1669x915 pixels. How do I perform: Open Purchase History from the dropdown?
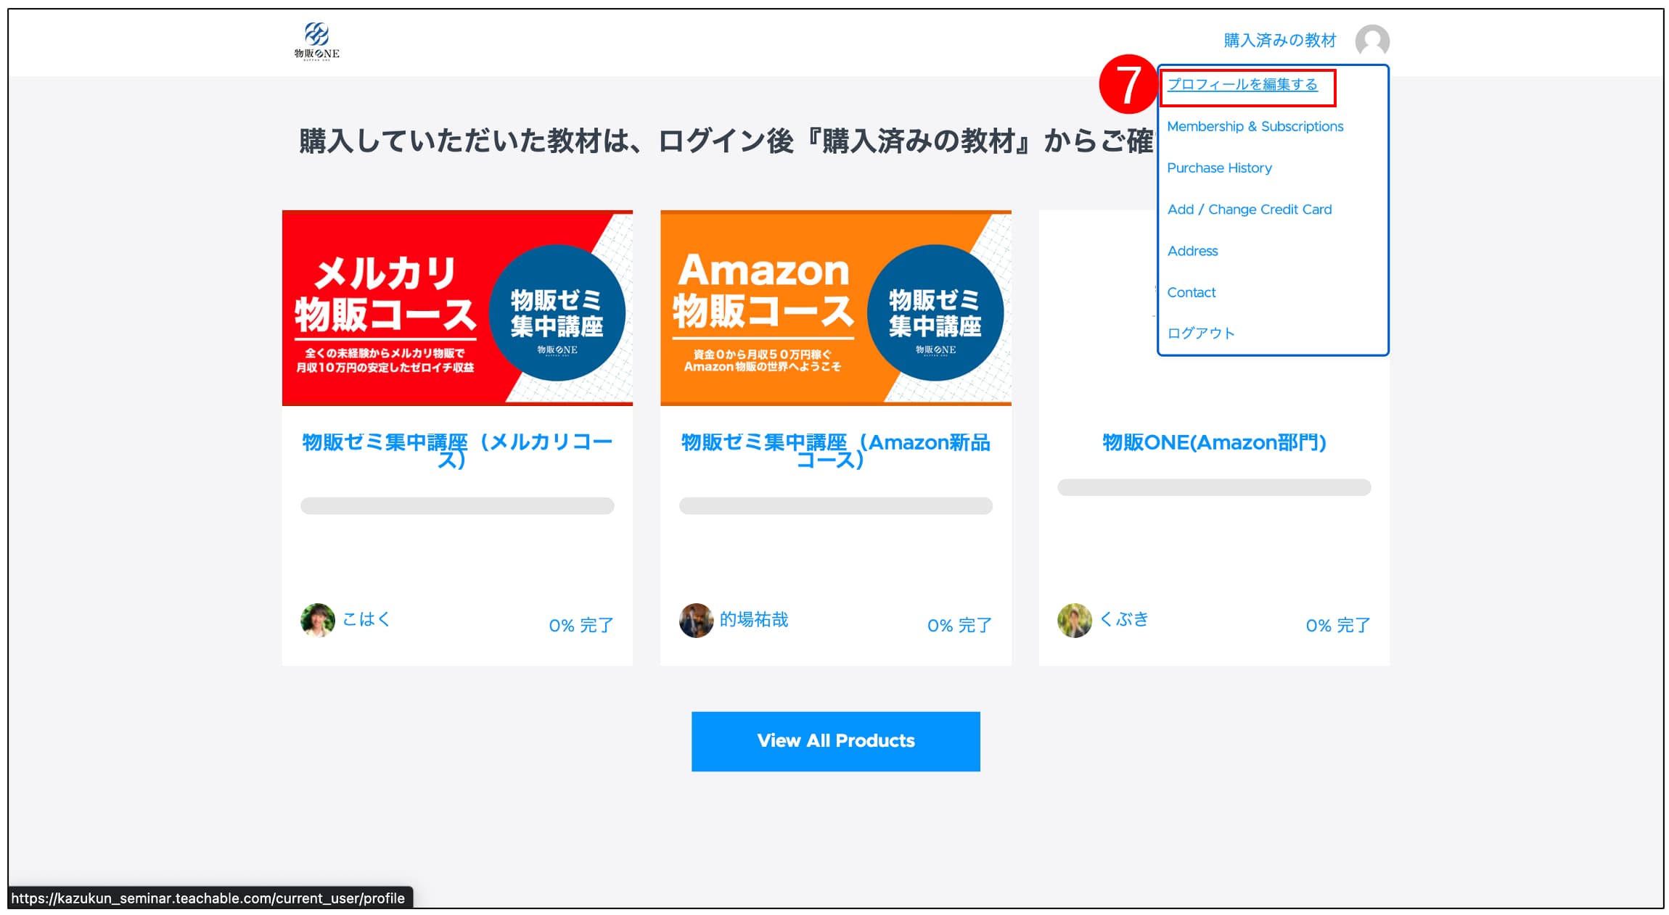coord(1219,167)
